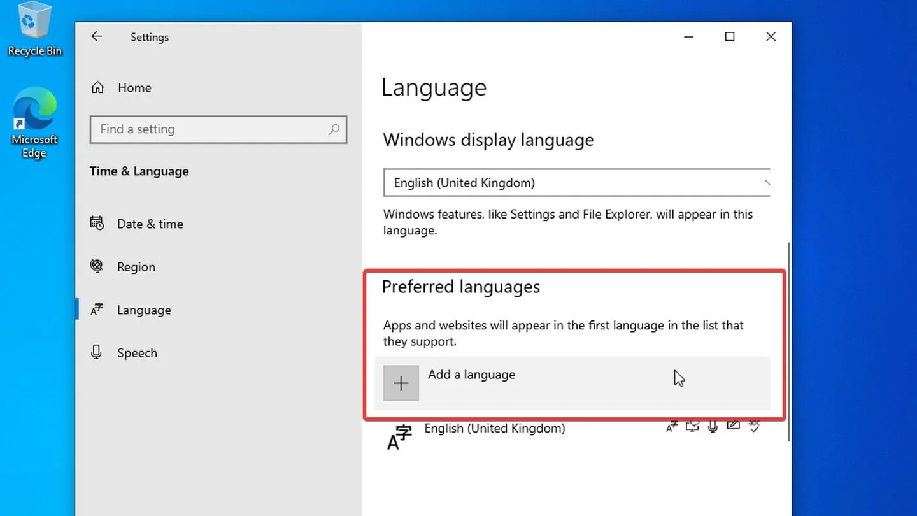Image resolution: width=917 pixels, height=516 pixels.
Task: Click the Time & Language section title
Action: pyautogui.click(x=139, y=171)
